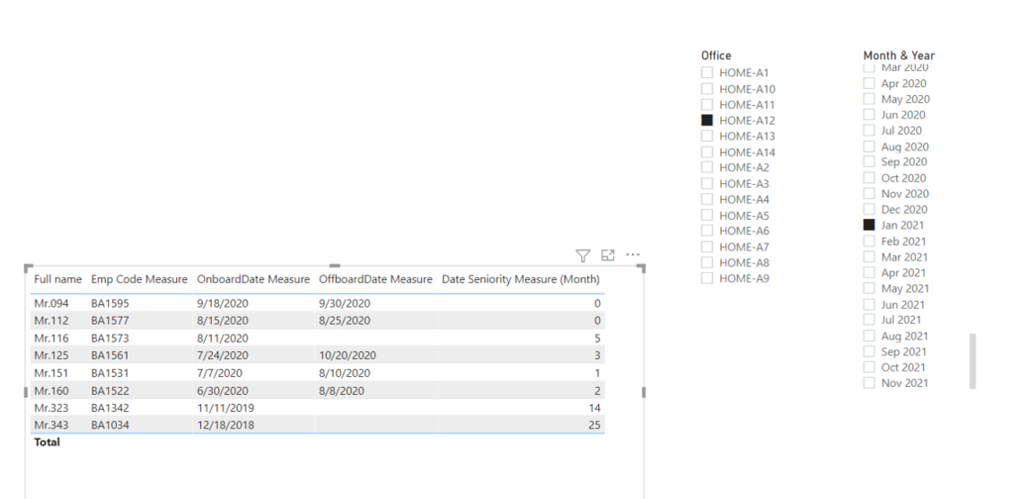Tick the Nov 2020 checkbox
1028x499 pixels.
[x=869, y=193]
